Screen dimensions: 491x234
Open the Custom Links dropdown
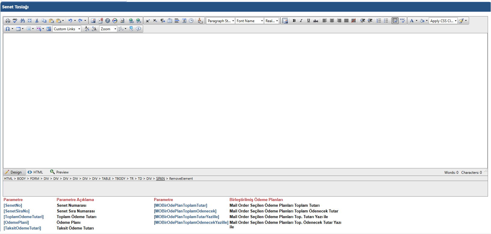click(67, 29)
